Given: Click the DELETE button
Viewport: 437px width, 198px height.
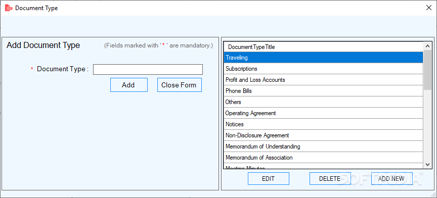Looking at the screenshot, I should pyautogui.click(x=330, y=178).
